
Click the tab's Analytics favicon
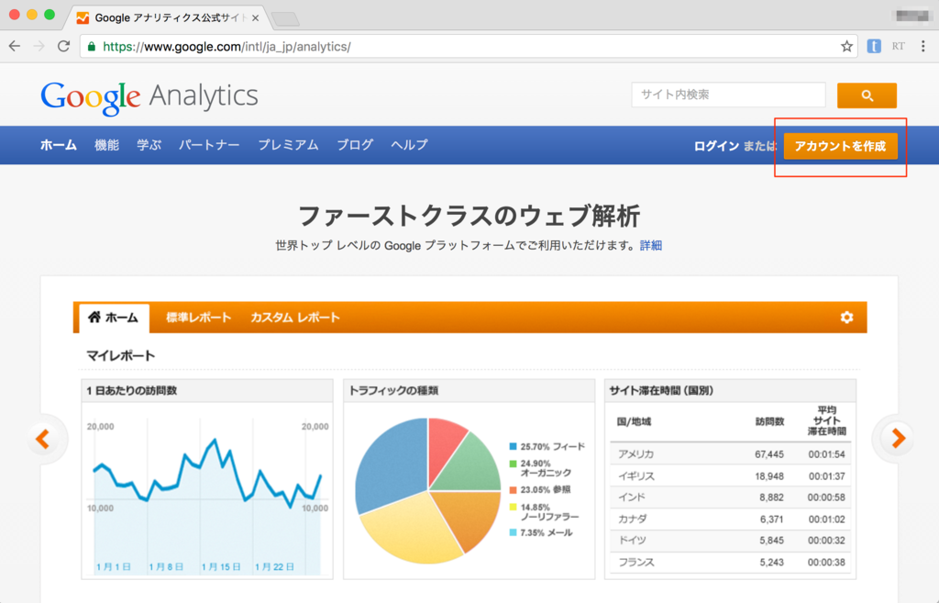pyautogui.click(x=83, y=18)
